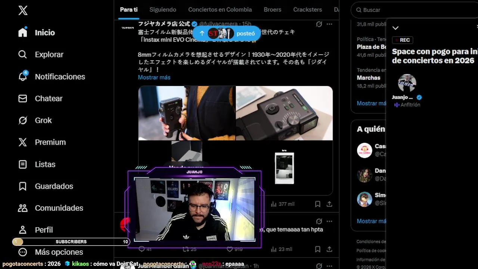This screenshot has height=269, width=478.
Task: Open the Condiciones footer link
Action: [371, 241]
